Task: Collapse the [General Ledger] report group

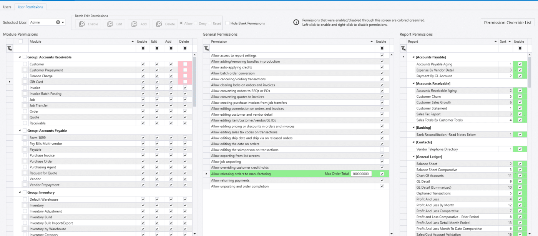Action: [413, 157]
